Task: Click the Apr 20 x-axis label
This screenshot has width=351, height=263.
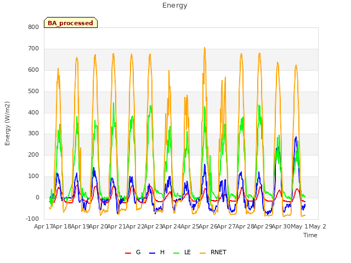Action: pos(98,226)
